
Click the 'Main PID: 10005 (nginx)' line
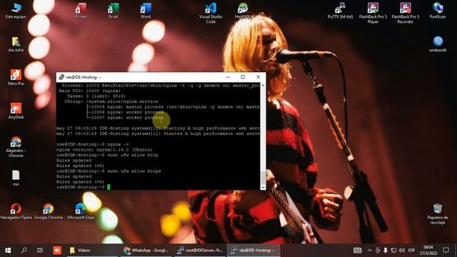89,91
